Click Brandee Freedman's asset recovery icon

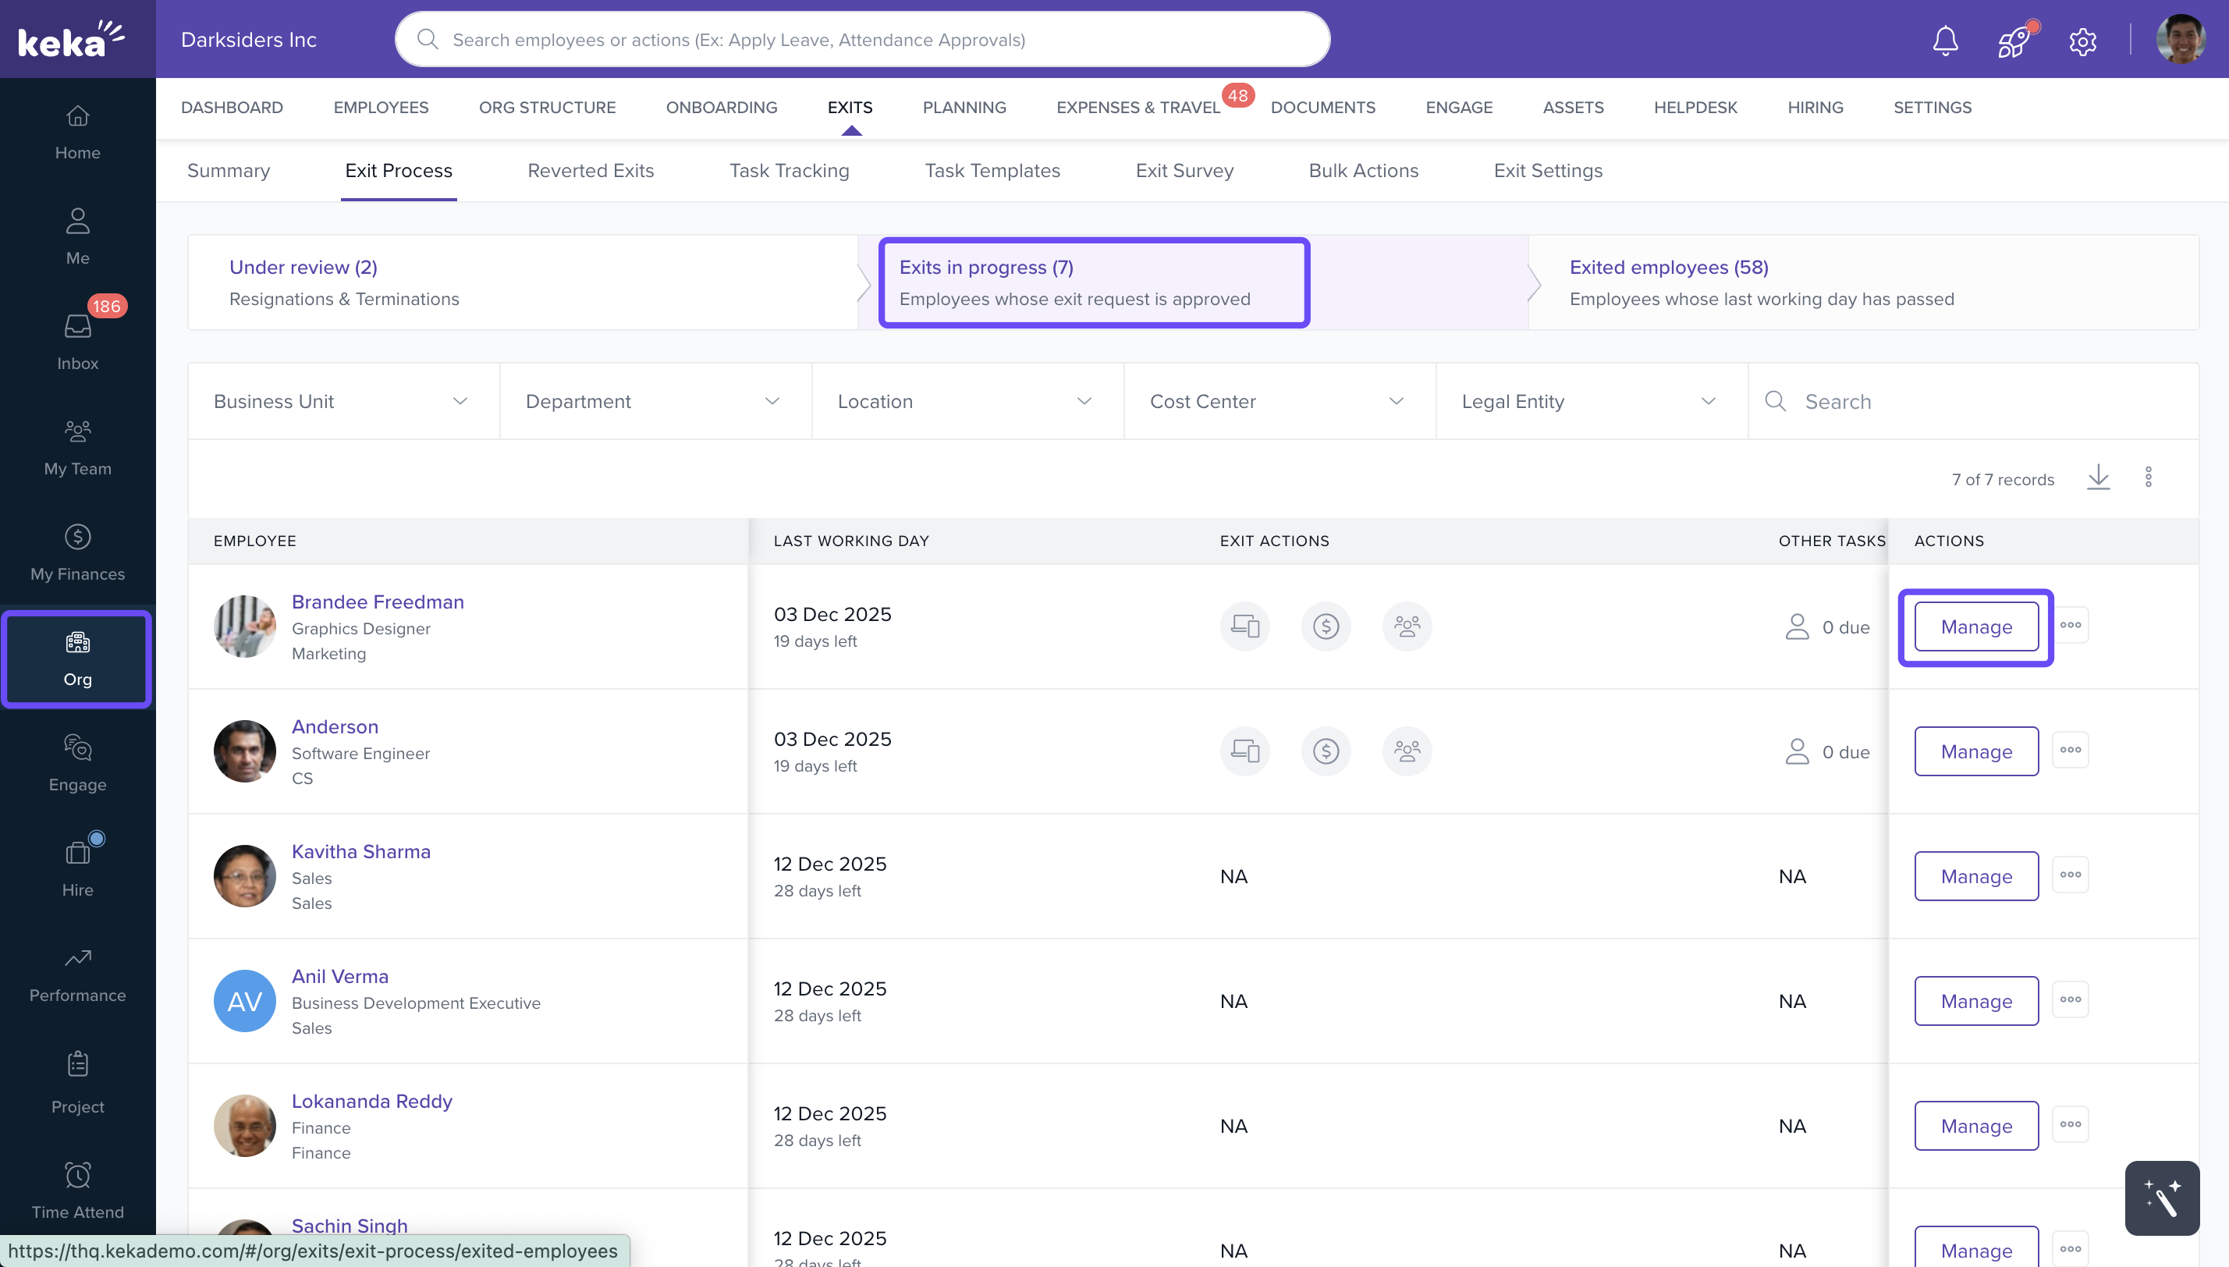click(1244, 626)
